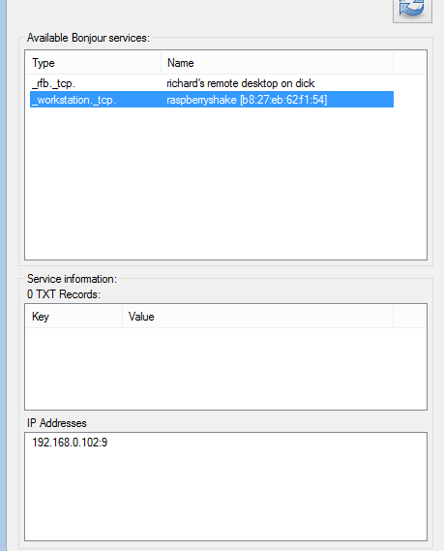The image size is (444, 551).
Task: Click the IP Addresses label
Action: 56,423
